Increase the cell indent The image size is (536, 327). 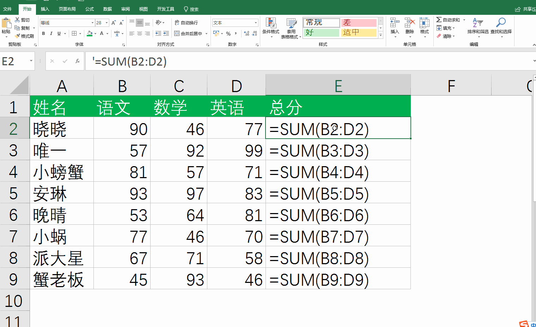click(x=166, y=34)
